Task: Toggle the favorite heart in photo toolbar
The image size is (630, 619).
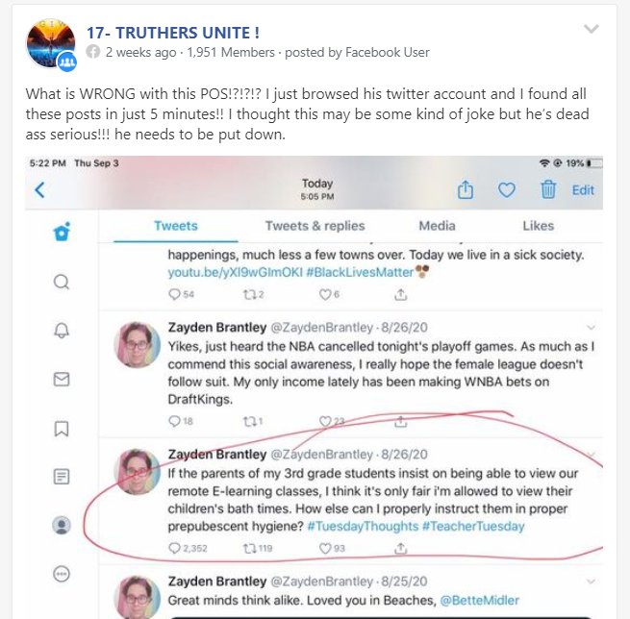Action: (506, 190)
